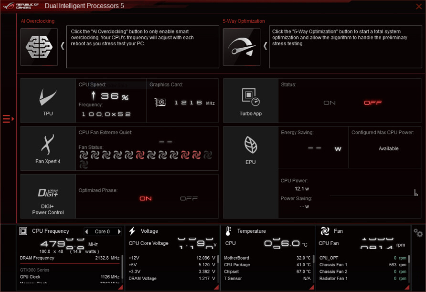
Task: Click the Fan panel spinner icon
Action: point(325,231)
